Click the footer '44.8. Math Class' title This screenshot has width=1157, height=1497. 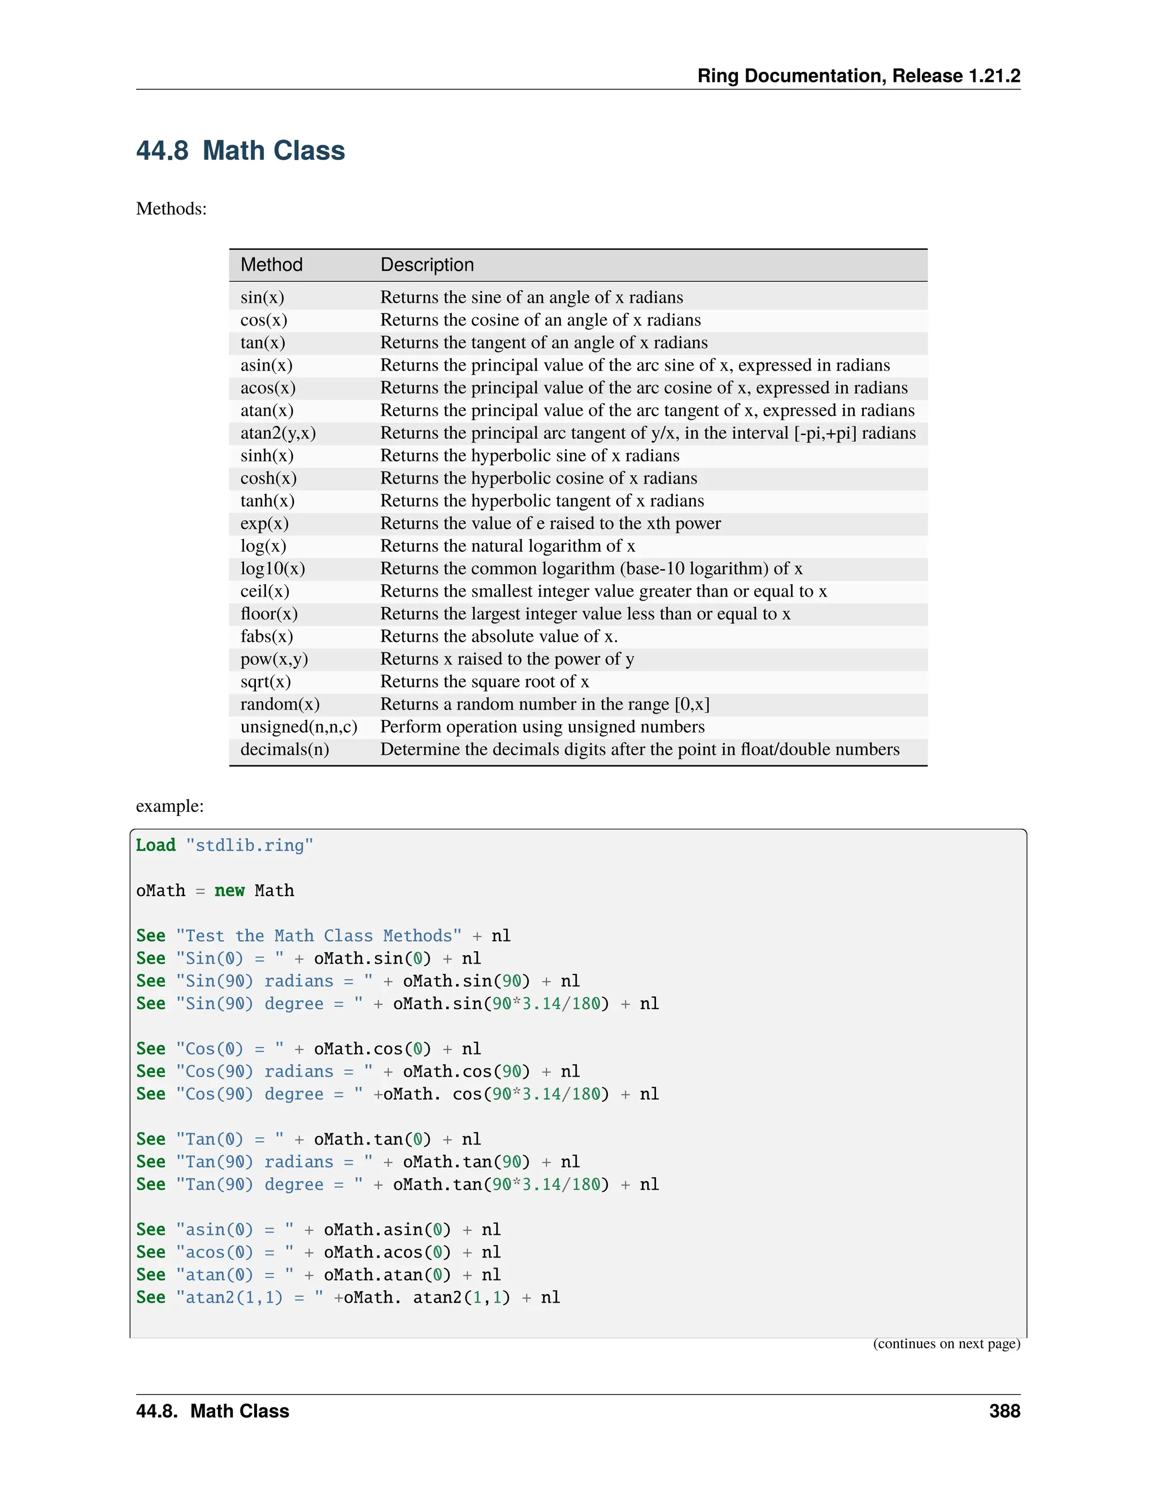click(212, 1411)
